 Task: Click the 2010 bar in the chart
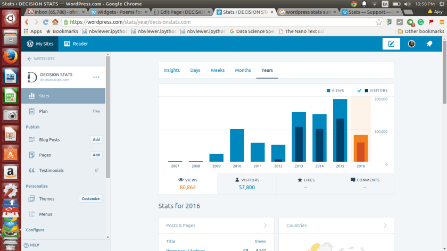[237, 146]
